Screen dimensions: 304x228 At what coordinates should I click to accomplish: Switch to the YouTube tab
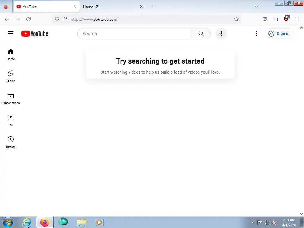tap(47, 7)
